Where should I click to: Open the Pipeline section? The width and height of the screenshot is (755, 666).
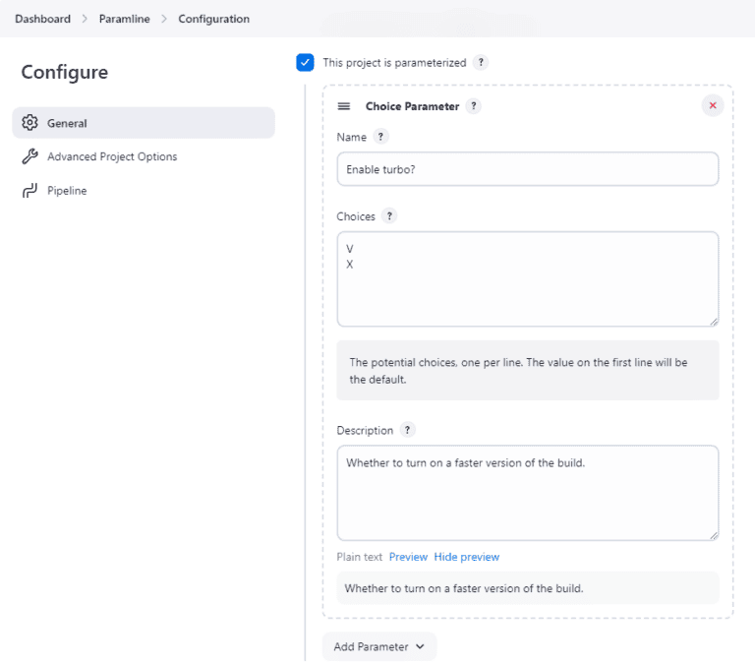(x=67, y=191)
